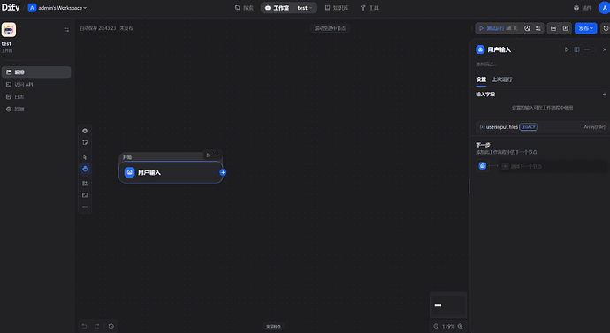Click the version history icon right of 发布

[x=606, y=28]
